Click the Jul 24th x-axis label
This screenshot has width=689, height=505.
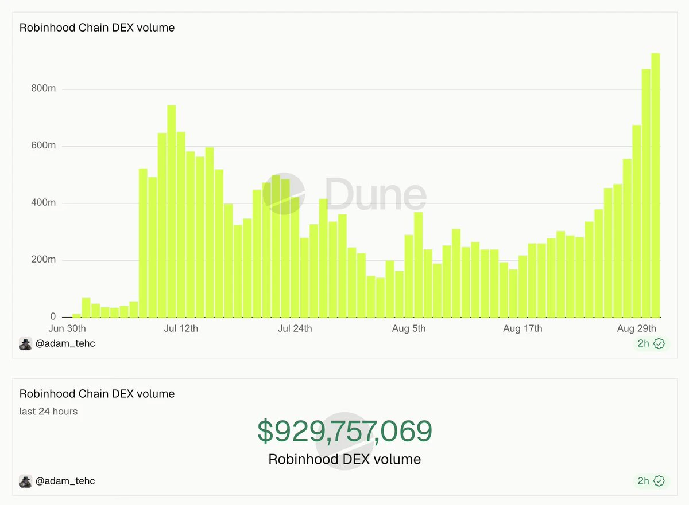295,328
